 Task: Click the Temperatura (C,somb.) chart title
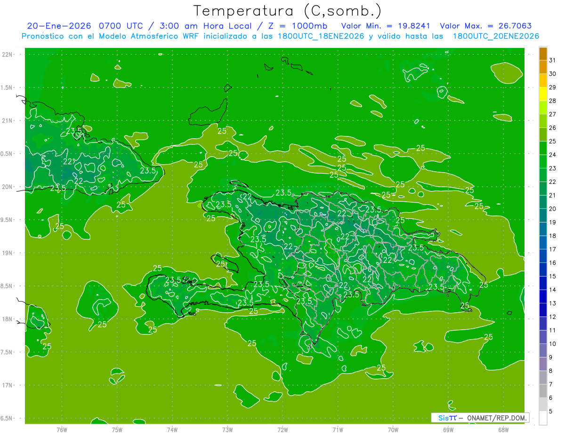[x=288, y=10]
